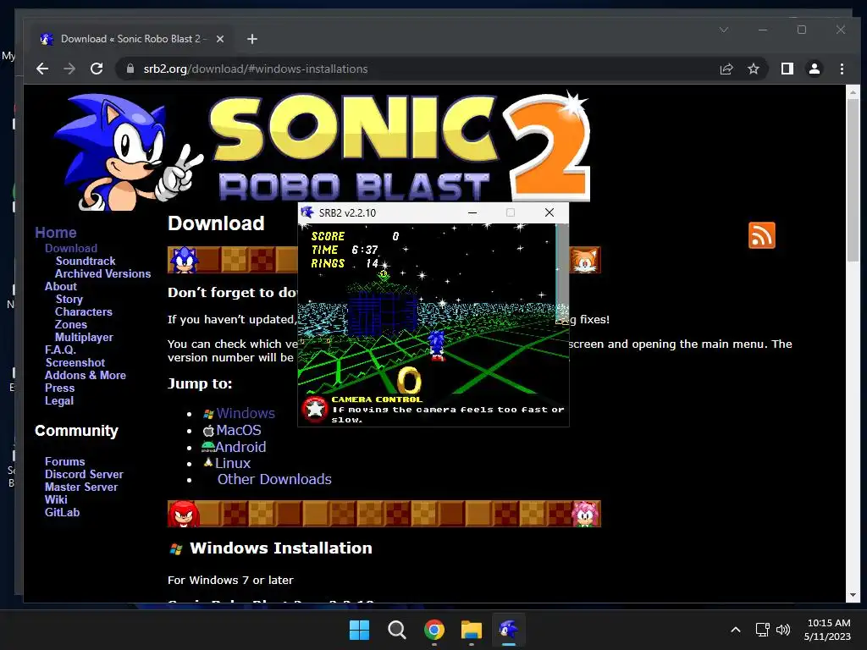
Task: Click the scrollbar down arrow on the page
Action: click(x=852, y=595)
